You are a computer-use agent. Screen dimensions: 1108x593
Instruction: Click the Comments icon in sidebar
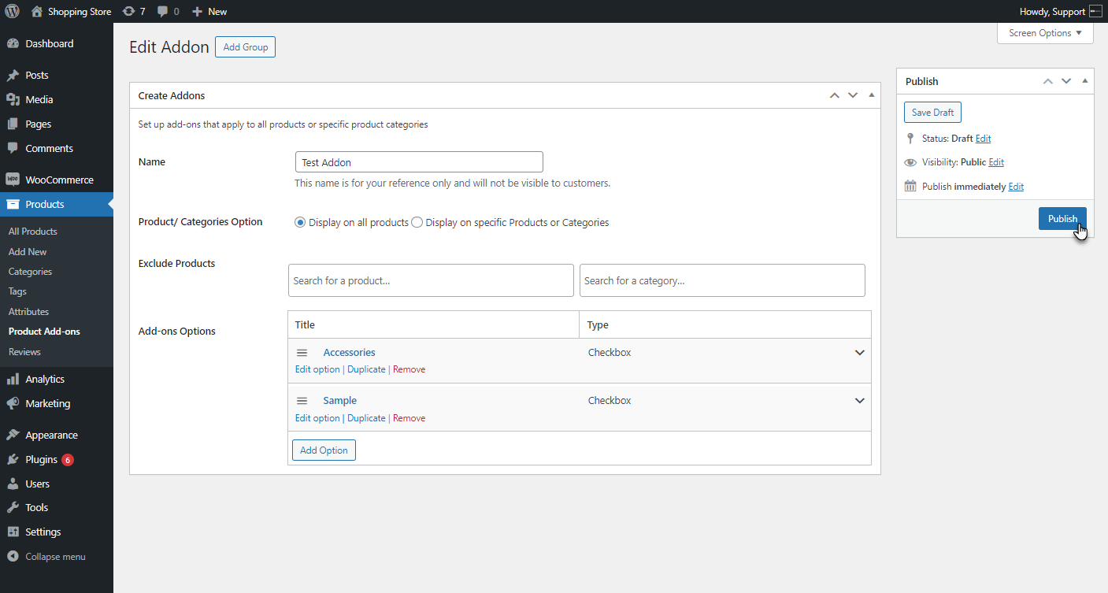(x=13, y=148)
